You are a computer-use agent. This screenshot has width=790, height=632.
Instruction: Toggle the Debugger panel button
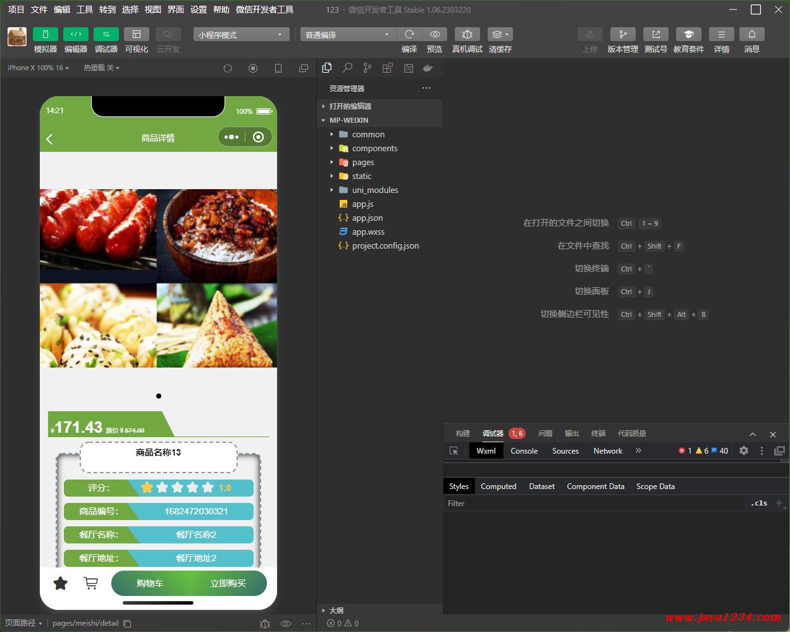(106, 34)
